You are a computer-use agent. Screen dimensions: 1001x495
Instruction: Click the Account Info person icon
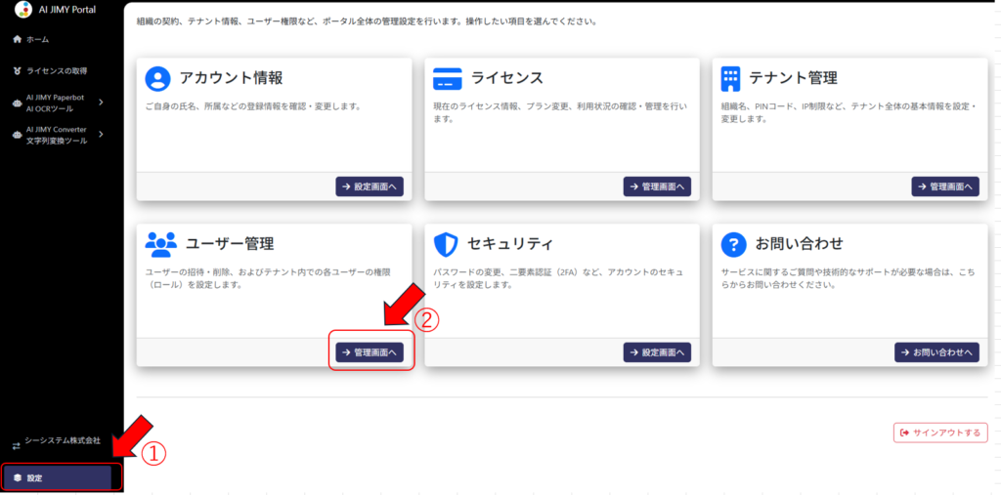[x=158, y=78]
